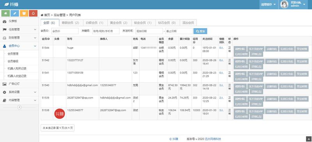Screen dimensions: 312x142
Task: Click the 仪表板 dashboard gauge icon
Action: click(5, 21)
